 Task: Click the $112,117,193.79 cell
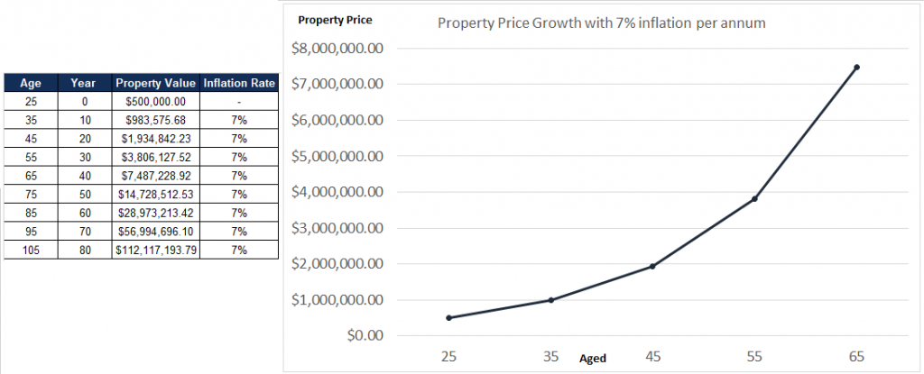coord(156,250)
